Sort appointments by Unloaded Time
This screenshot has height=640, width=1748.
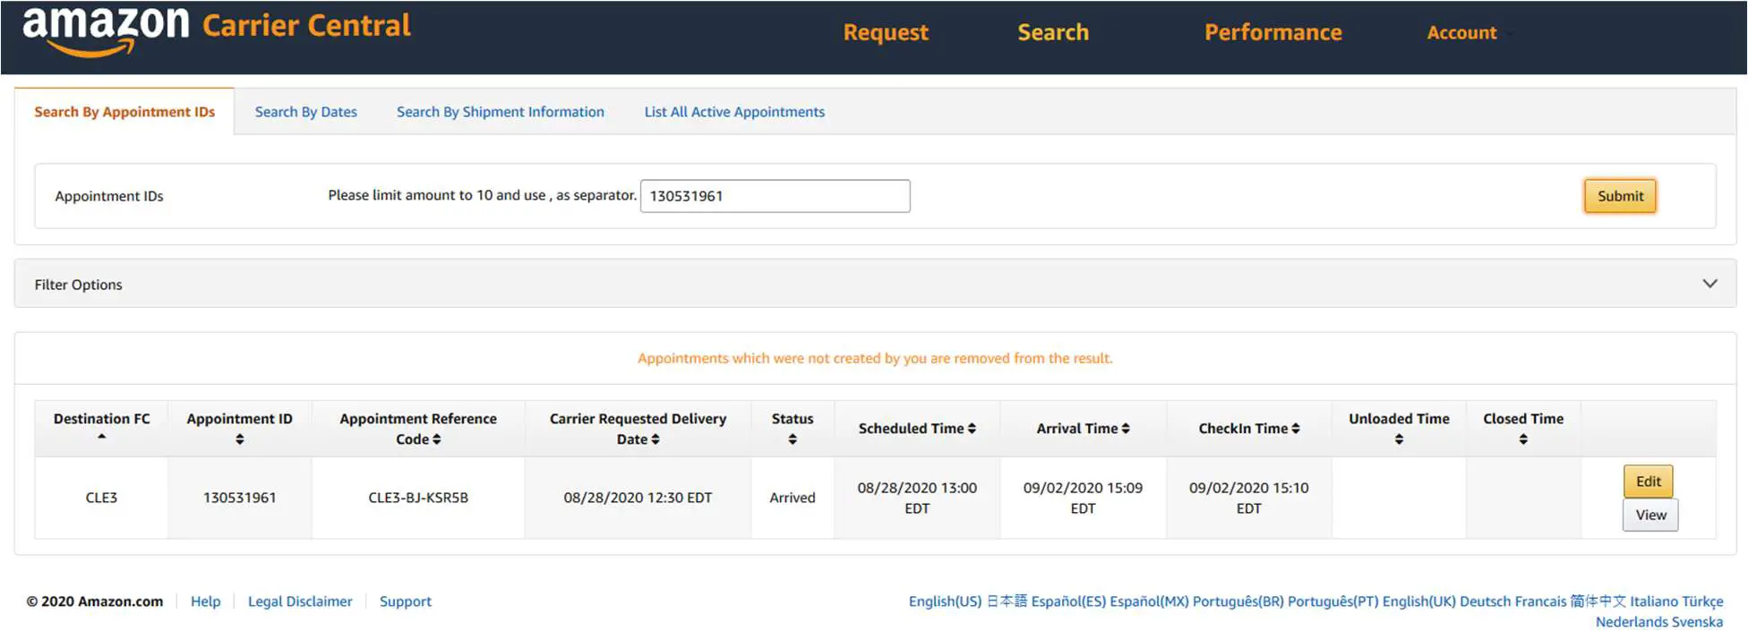pos(1398,439)
